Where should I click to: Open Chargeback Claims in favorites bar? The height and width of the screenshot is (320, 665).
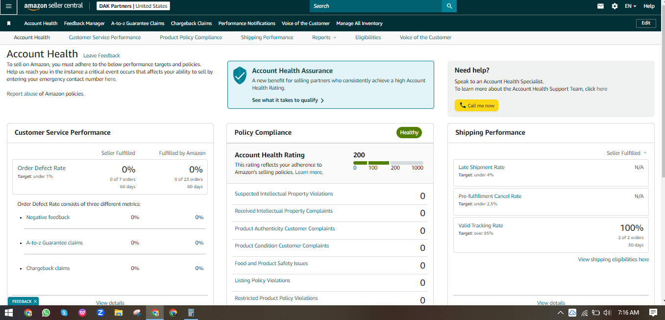(191, 23)
